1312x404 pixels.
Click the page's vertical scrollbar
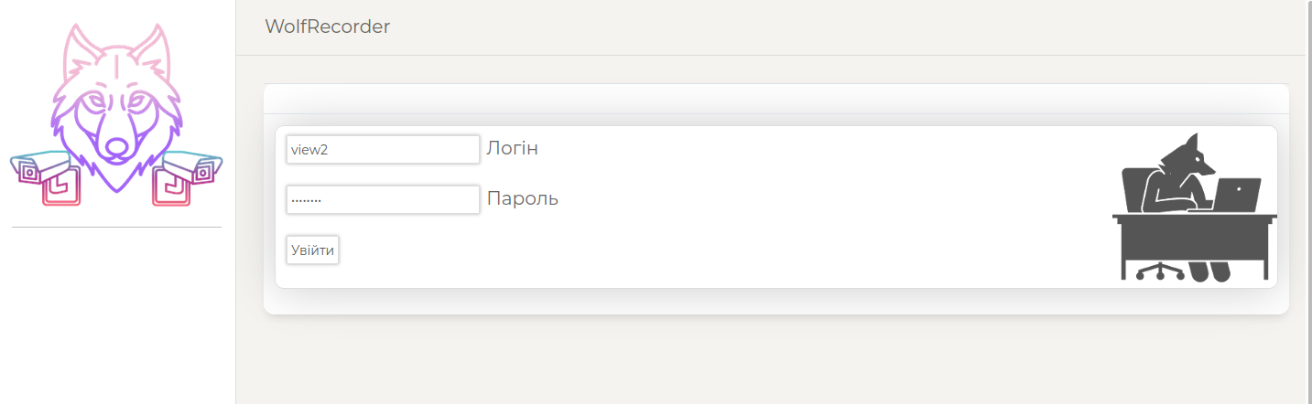tap(1309, 201)
